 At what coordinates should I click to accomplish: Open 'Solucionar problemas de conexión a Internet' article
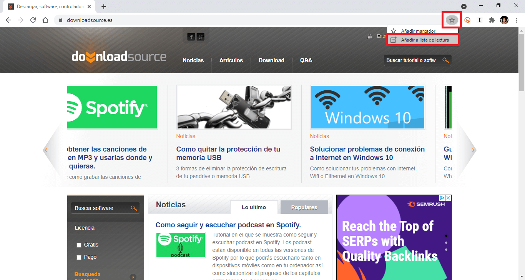click(x=367, y=153)
